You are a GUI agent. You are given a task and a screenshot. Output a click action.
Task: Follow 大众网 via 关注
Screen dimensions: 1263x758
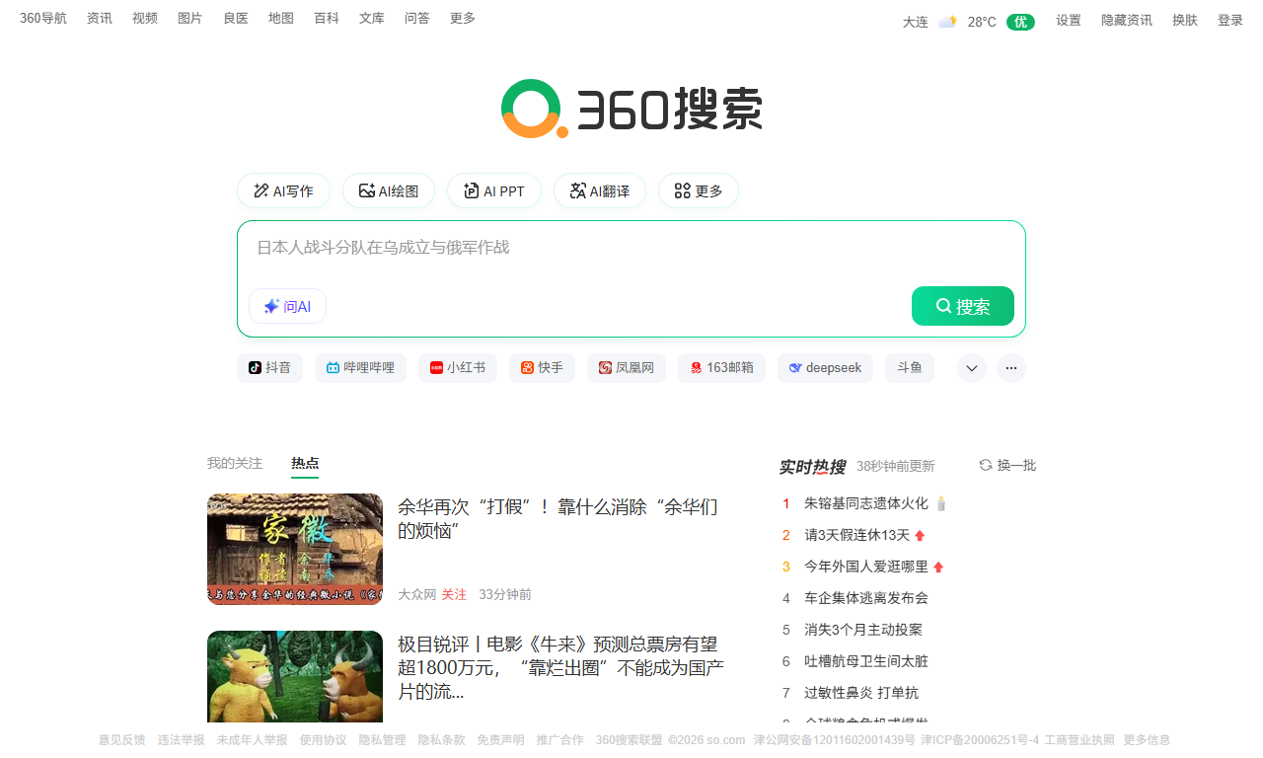click(454, 594)
